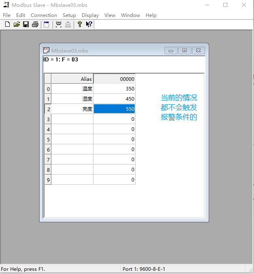Minimize the Mbslave03.mbs child window
Image resolution: width=254 pixels, height=274 pixels.
coord(171,51)
